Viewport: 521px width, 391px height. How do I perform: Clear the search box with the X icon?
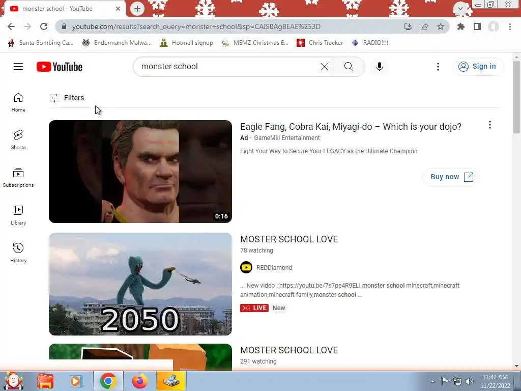pos(324,67)
